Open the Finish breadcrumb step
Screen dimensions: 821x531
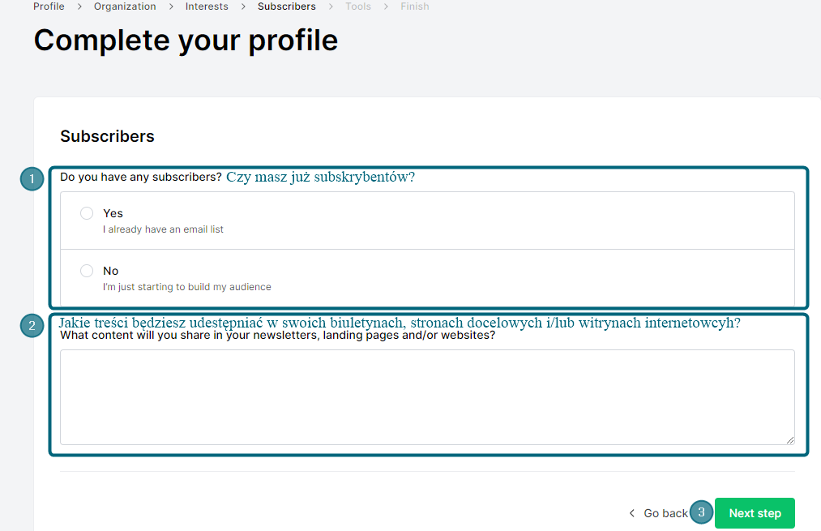(x=415, y=6)
